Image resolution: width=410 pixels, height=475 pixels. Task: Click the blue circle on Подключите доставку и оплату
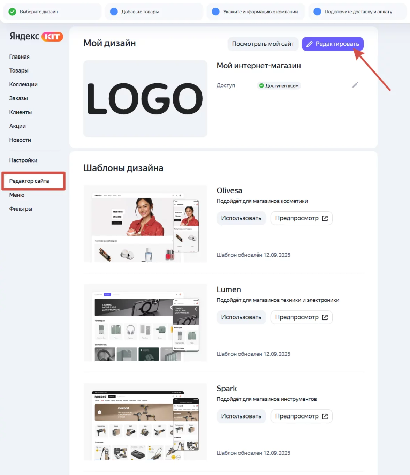click(x=317, y=12)
